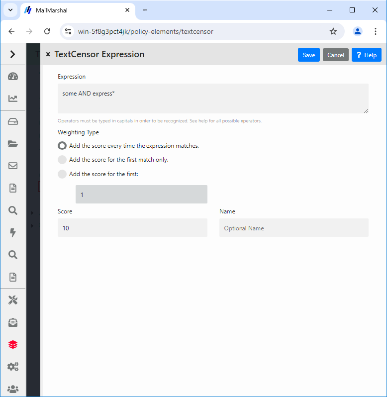Select 'first match only' radio option

(62, 160)
